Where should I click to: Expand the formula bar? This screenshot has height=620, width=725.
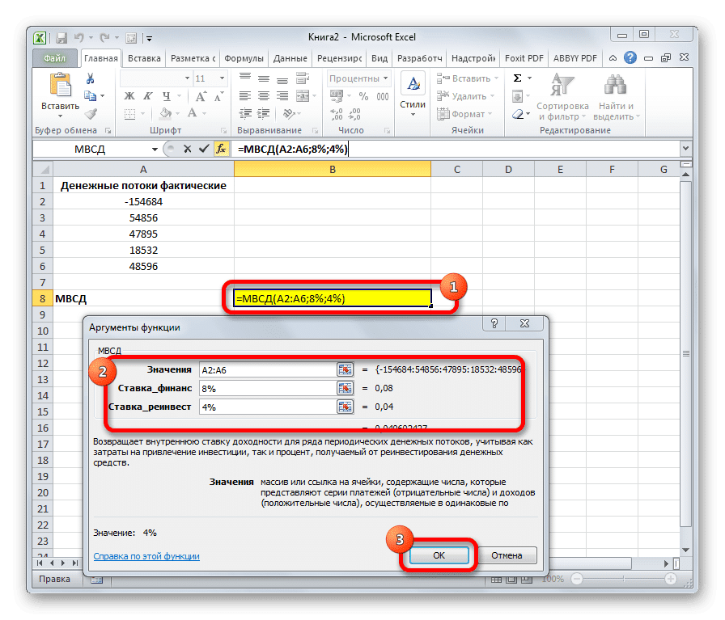point(685,148)
